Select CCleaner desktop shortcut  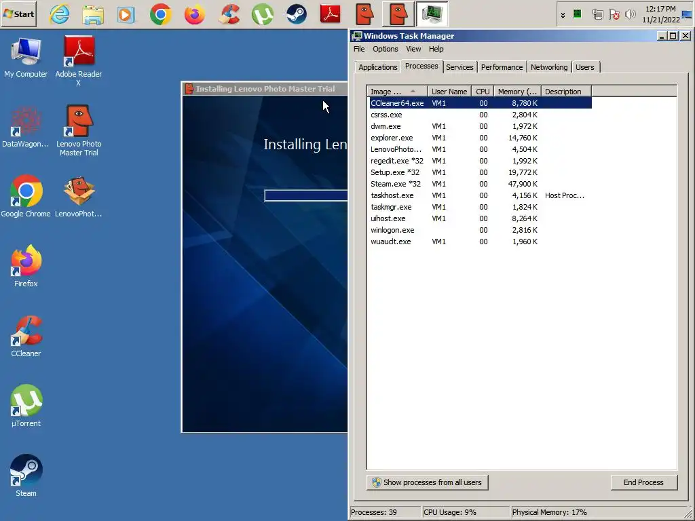click(26, 336)
